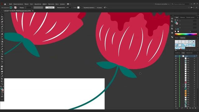Open the Справка menu

click(62, 4)
